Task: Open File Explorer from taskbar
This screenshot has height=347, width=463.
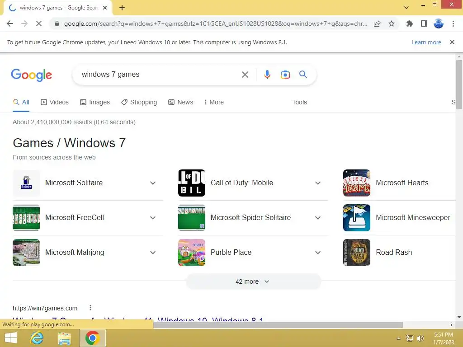Action: 65,338
